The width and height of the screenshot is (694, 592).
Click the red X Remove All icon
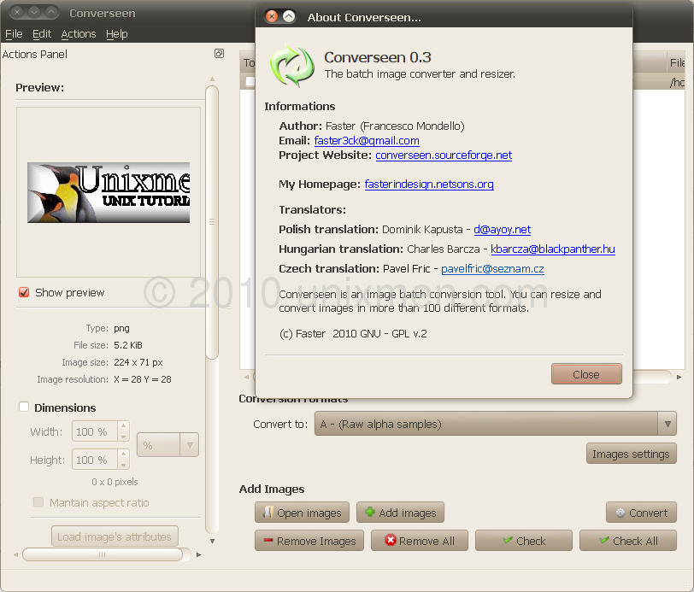tap(391, 540)
